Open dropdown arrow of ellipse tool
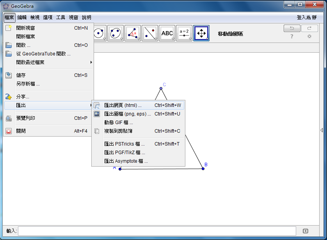Viewport: 327px width, 240px height. pos(121,39)
